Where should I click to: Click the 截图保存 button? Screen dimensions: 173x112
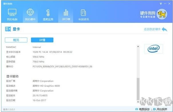pos(142,109)
